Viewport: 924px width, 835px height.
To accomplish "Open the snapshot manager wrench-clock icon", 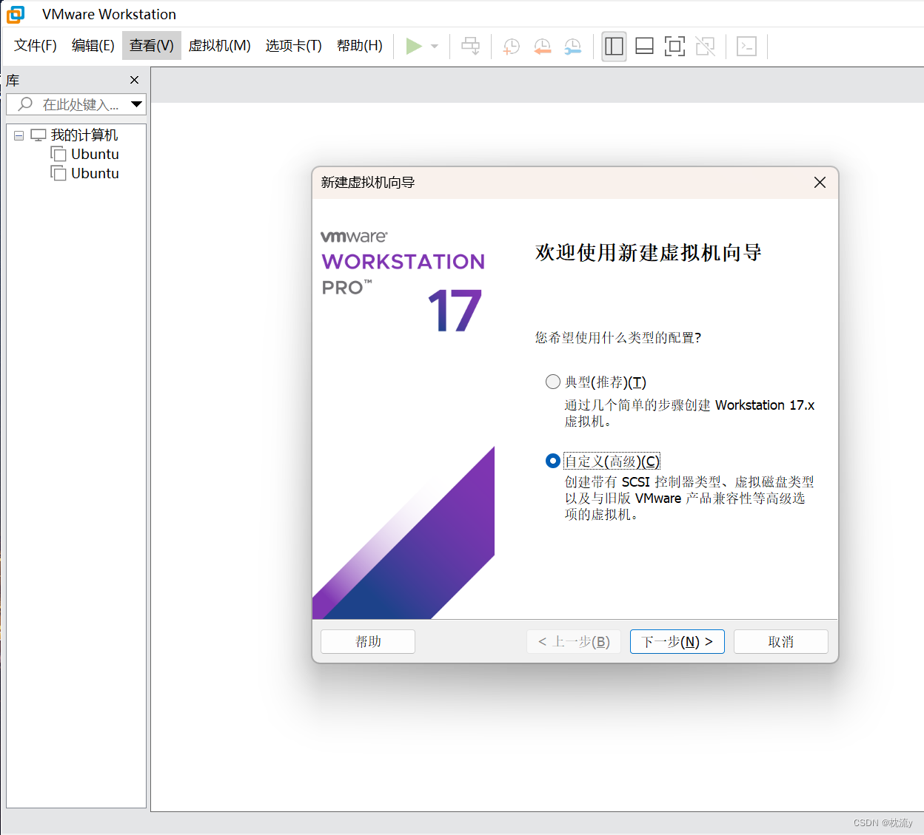I will click(x=572, y=46).
